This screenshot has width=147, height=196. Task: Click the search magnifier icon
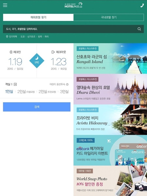point(139,29)
